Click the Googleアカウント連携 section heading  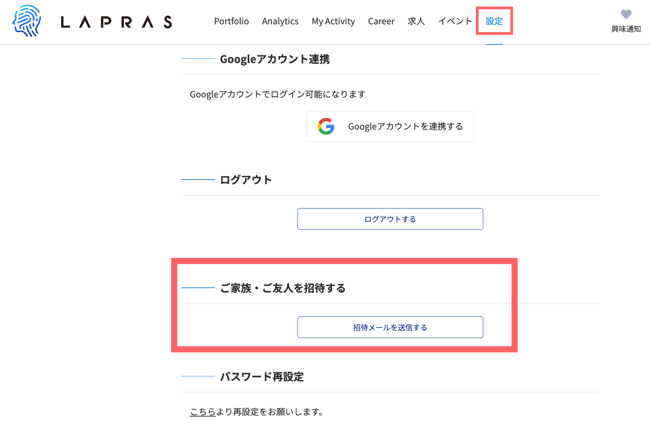pyautogui.click(x=275, y=59)
